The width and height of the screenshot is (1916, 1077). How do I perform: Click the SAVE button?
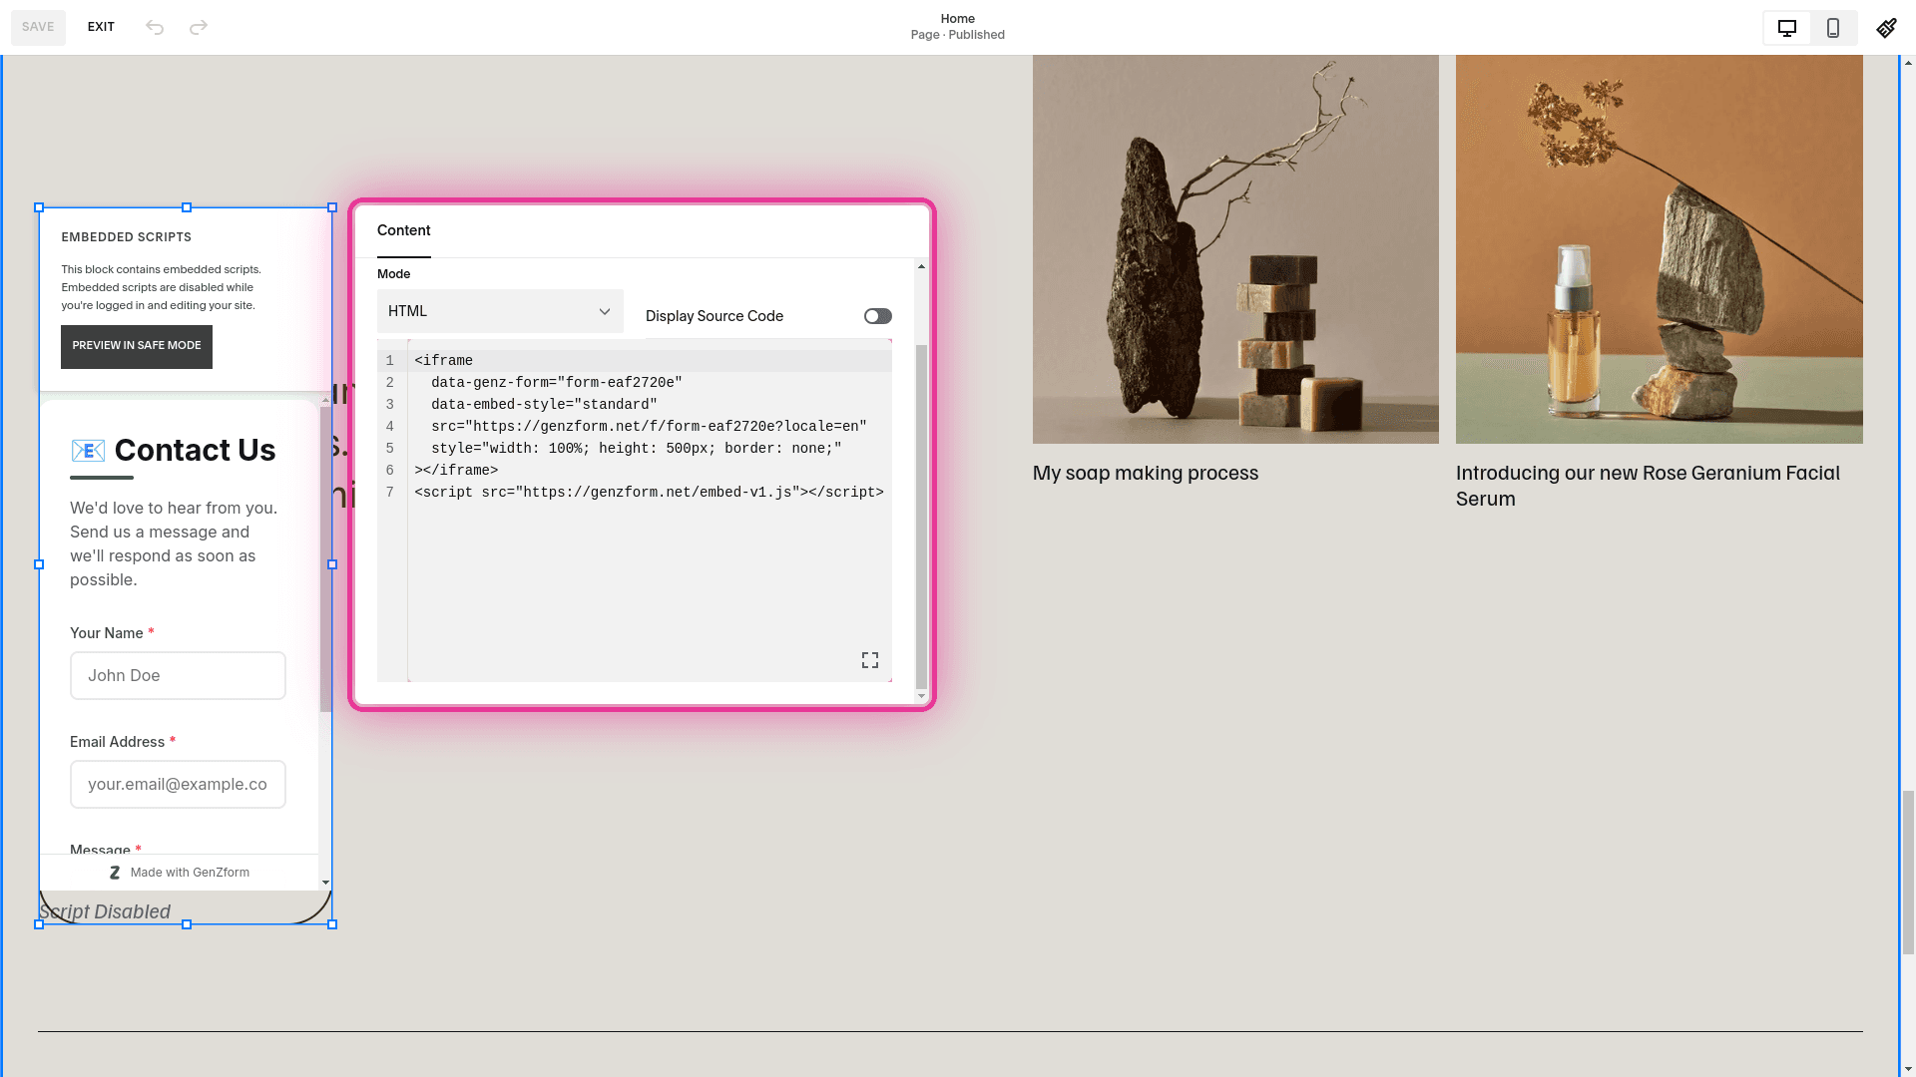(38, 27)
